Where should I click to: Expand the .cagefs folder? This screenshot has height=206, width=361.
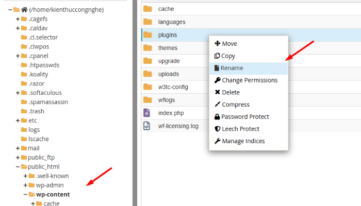pos(18,19)
